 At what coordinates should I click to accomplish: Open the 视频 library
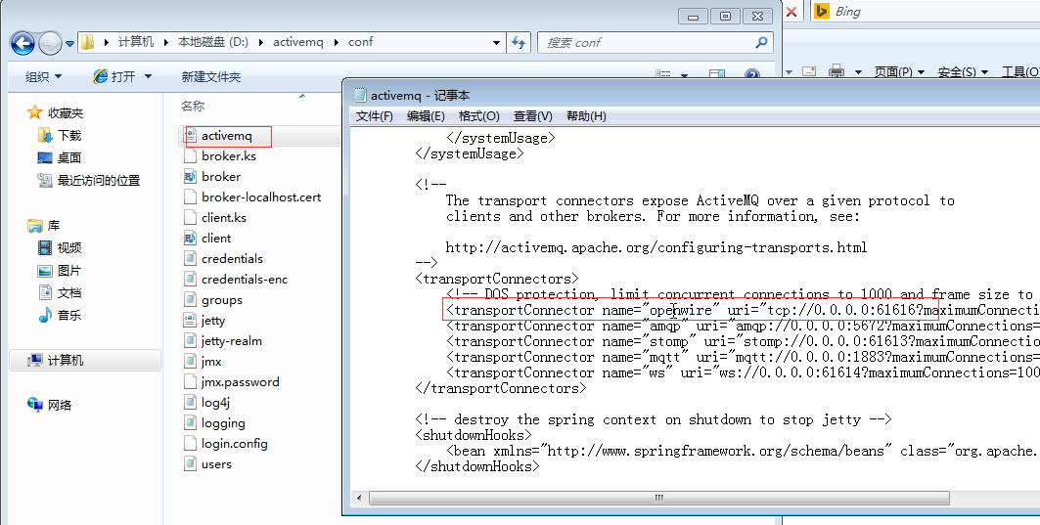tap(69, 248)
